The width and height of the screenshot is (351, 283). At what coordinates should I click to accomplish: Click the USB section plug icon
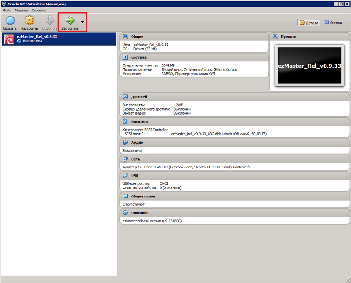[125, 175]
